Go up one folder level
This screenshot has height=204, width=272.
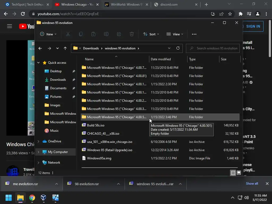tap(65, 48)
